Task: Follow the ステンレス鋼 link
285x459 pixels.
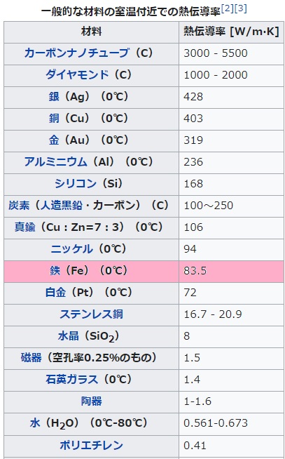Action: [92, 314]
